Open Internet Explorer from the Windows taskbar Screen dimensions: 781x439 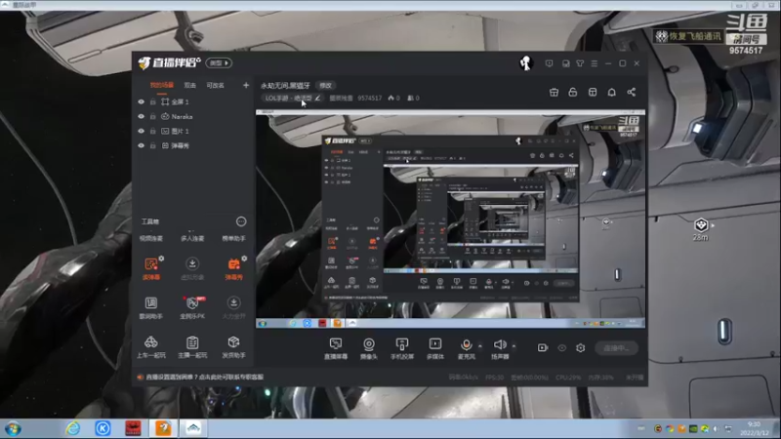(x=72, y=428)
